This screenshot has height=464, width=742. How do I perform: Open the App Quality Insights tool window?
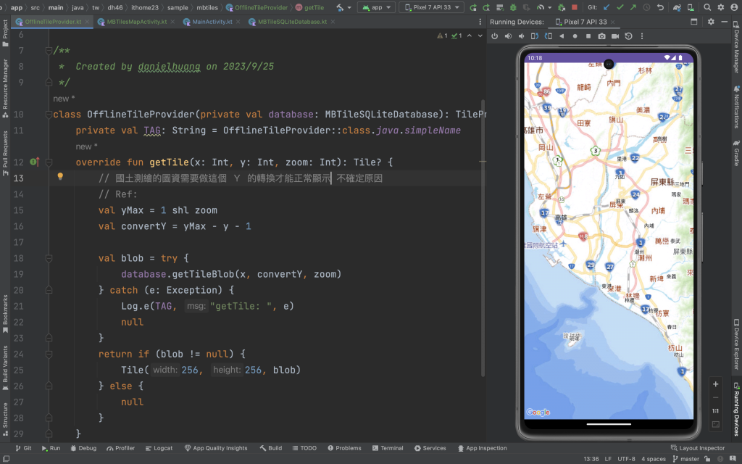click(x=216, y=448)
